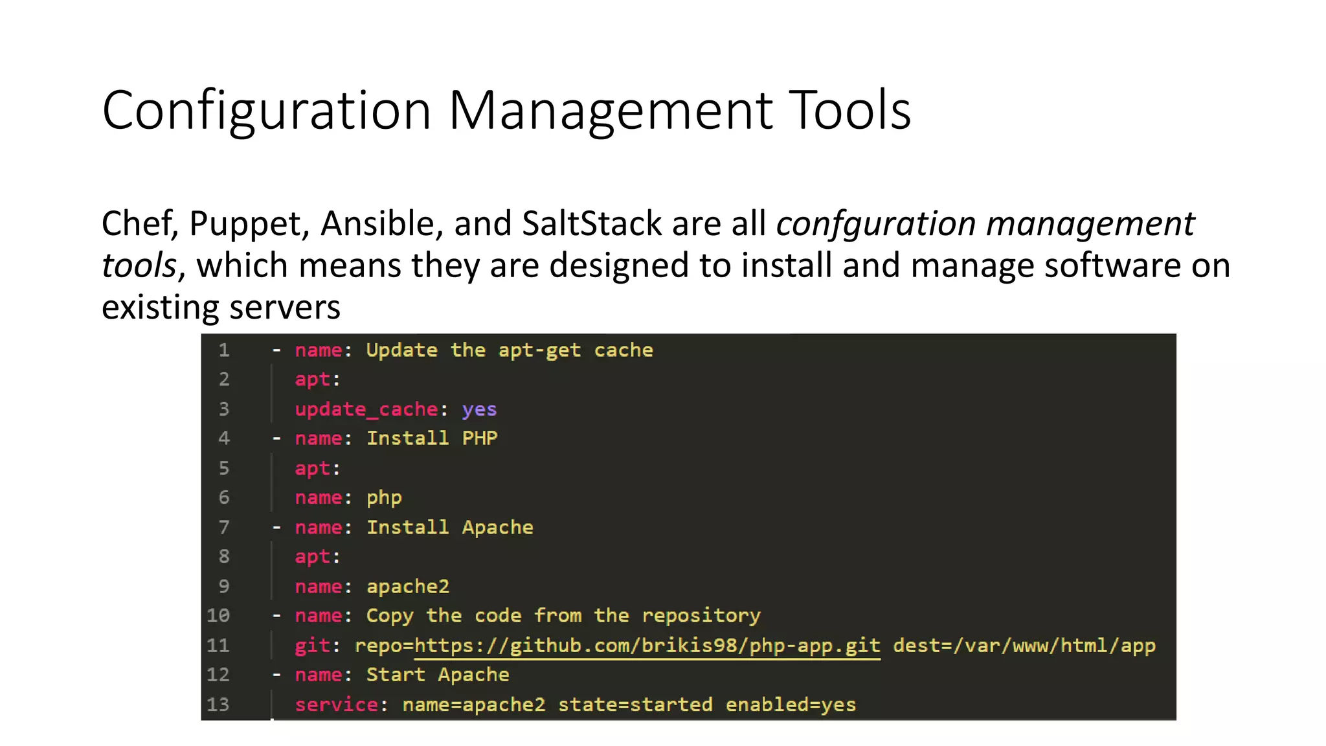Screen dimensions: 1326x746
Task: Click line number 10 in the gutter
Action: (x=218, y=616)
